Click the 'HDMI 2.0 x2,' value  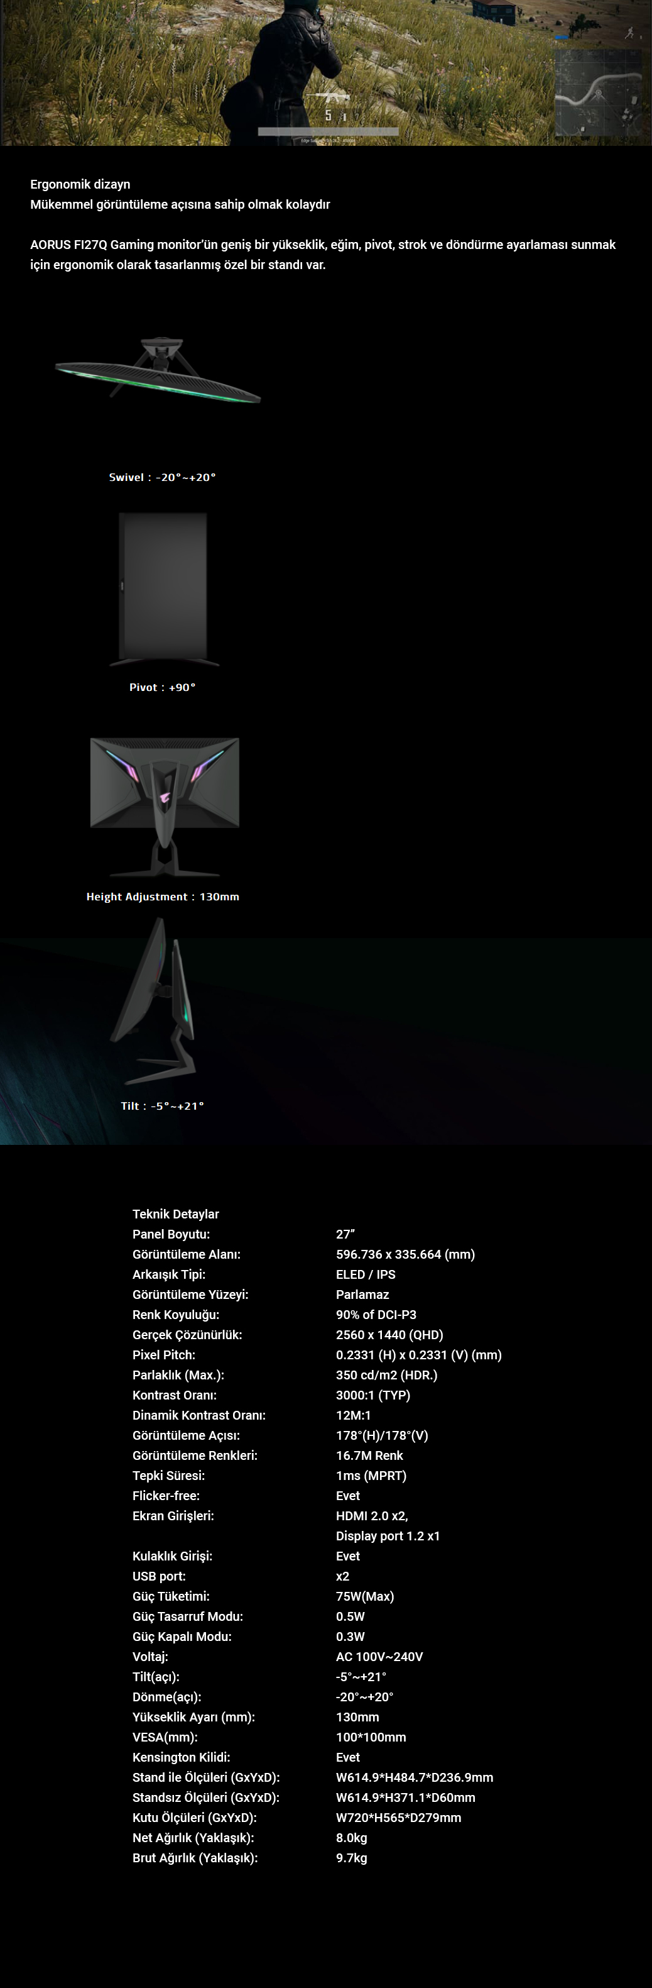click(371, 1515)
